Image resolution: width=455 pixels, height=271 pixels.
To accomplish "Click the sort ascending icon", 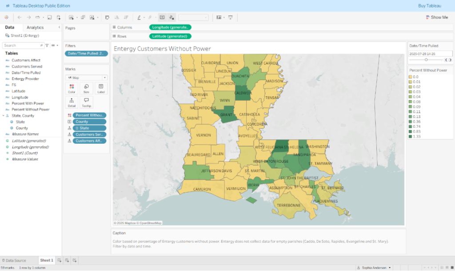I will [x=117, y=17].
